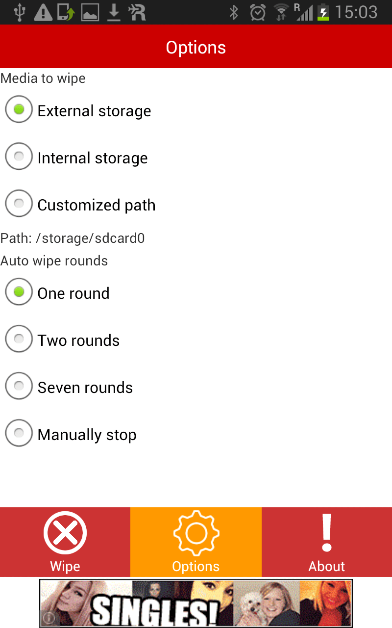Viewport: 392px width, 628px height.
Task: Tap the USB connection status icon
Action: (20, 12)
